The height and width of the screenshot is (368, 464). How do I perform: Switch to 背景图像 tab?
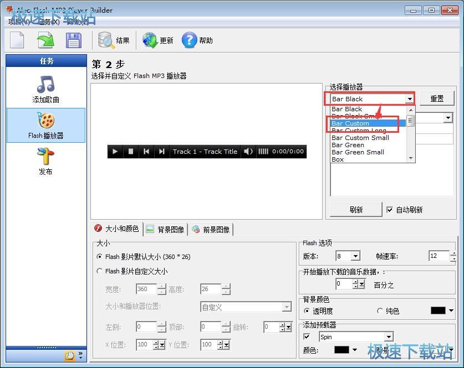(x=165, y=230)
